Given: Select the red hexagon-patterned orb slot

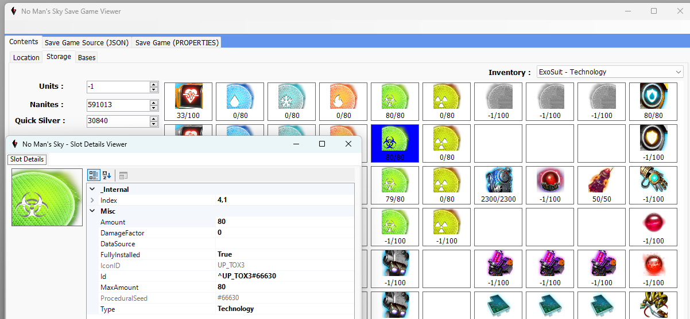Looking at the screenshot, I should 653,269.
